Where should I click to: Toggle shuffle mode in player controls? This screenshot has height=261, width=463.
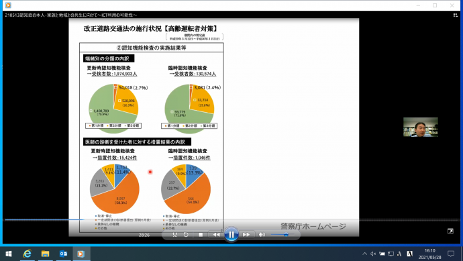pyautogui.click(x=174, y=235)
